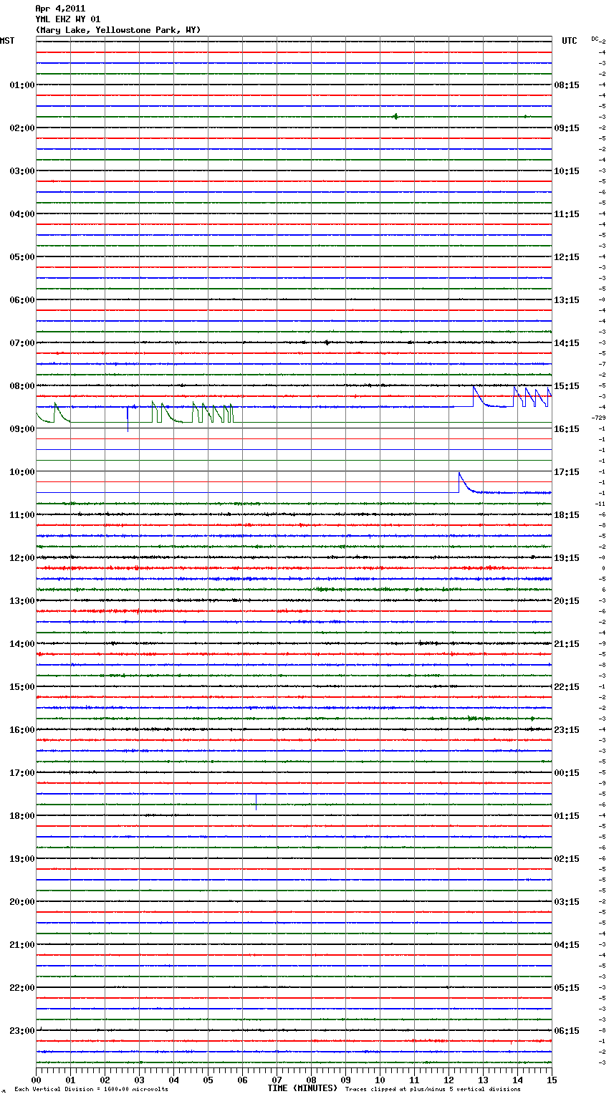Click the UTC time label '16:15'
Viewport: 609px width, 1099px height.
(567, 429)
